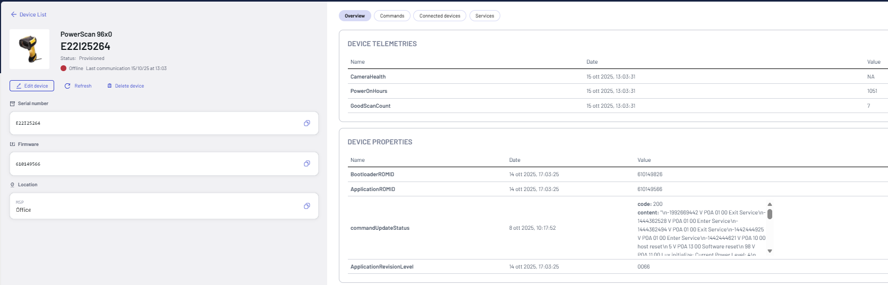This screenshot has height=285, width=888.
Task: Click the ApplicationROMID property name
Action: tap(373, 189)
